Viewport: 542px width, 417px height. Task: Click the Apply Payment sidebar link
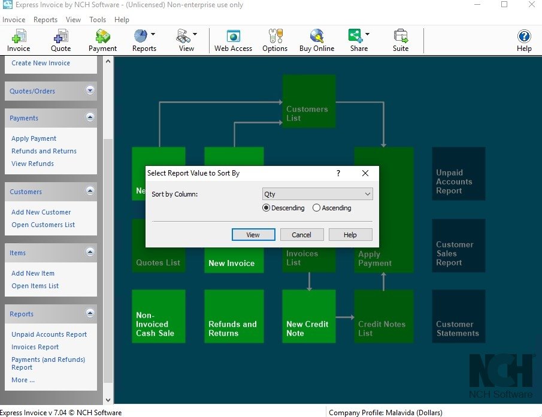point(34,138)
